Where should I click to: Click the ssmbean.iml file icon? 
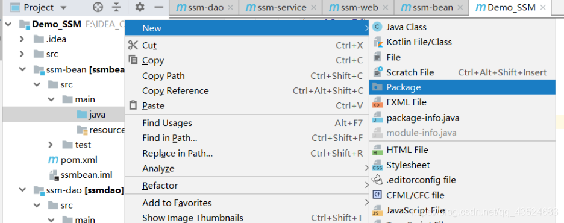click(54, 175)
